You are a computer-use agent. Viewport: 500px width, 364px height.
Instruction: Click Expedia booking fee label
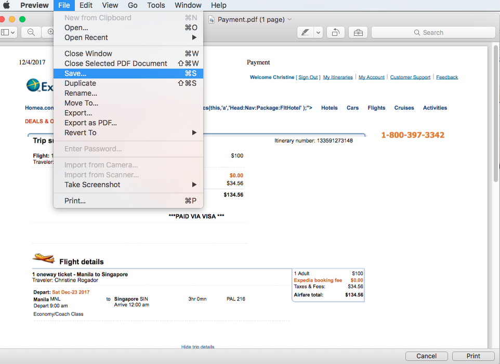(318, 280)
